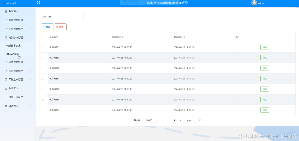Click the 订单信息管理 menu icon
Screen dimensions: 299x141
pos(6,62)
